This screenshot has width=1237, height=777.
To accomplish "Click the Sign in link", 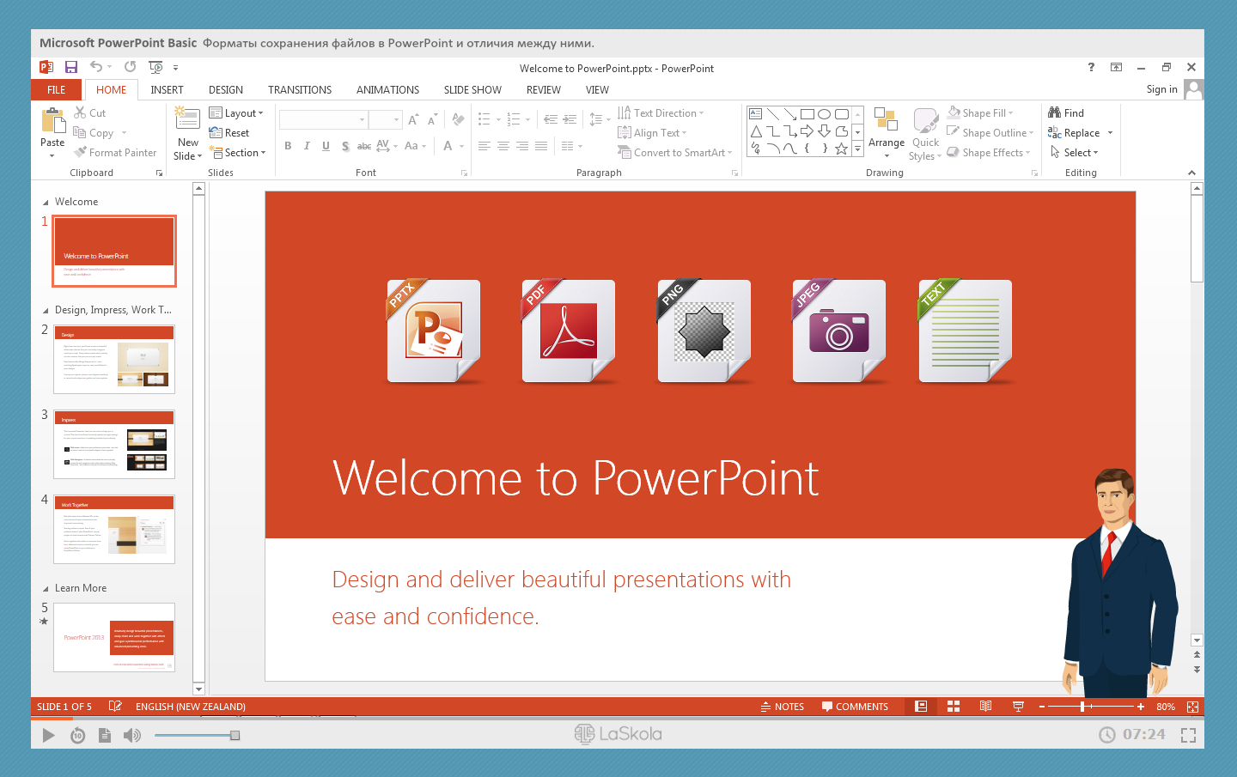I will (1161, 89).
